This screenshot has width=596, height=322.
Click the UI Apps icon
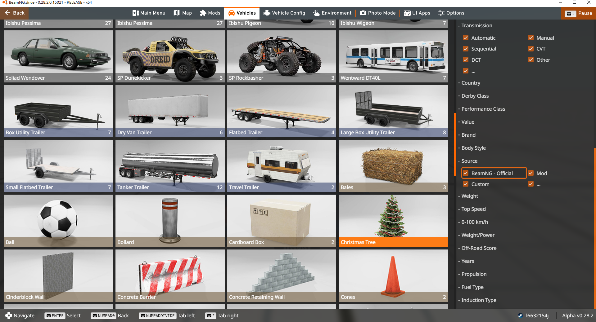point(407,13)
